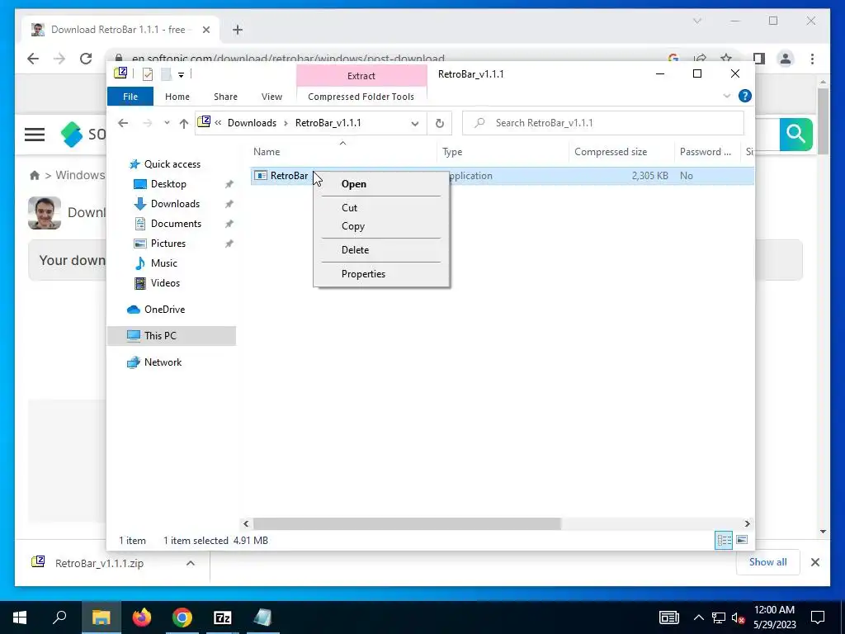Open Documents in the navigation pane
Screen dimensions: 845x634
click(176, 224)
